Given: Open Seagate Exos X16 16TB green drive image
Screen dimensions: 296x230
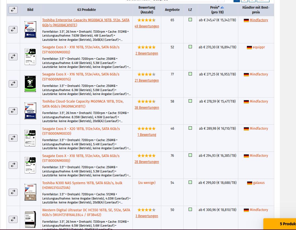Looking at the screenshot, I should click(x=30, y=84).
